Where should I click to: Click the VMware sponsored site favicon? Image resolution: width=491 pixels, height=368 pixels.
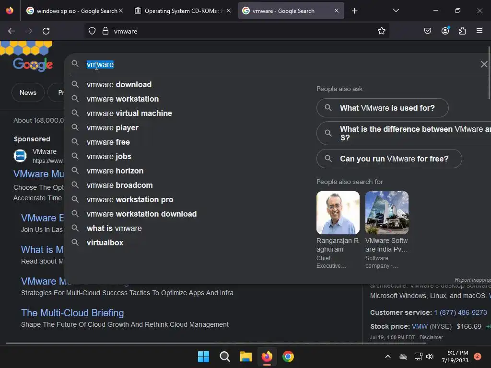(x=20, y=156)
